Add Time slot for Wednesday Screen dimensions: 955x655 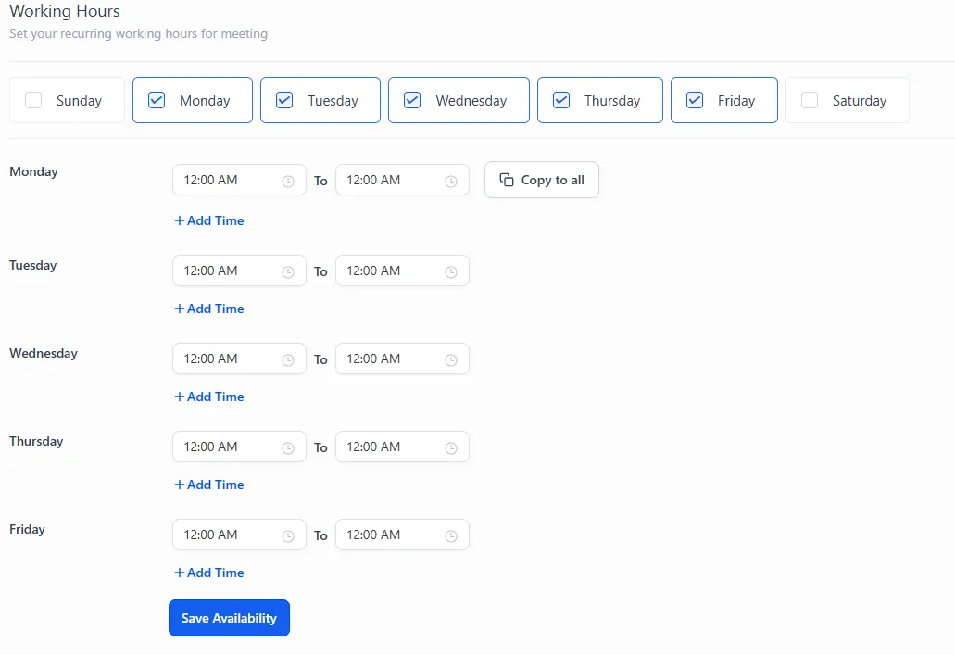point(209,397)
